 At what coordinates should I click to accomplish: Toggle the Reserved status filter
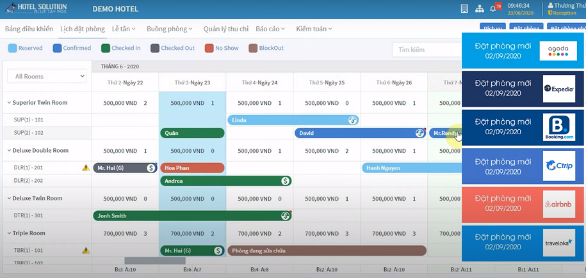tap(26, 48)
